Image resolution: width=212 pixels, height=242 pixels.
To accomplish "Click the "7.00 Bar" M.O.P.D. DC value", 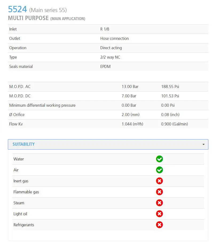I will pos(129,96).
